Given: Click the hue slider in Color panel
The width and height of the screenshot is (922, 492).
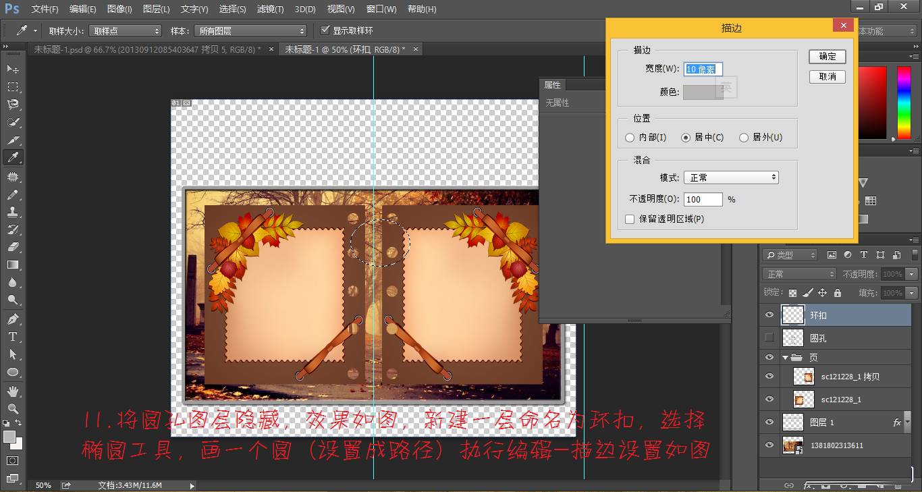Looking at the screenshot, I should click(904, 103).
